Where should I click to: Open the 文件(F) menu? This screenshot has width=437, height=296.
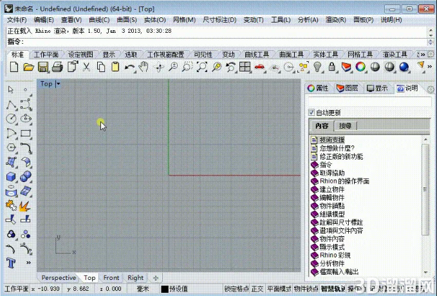pos(17,20)
